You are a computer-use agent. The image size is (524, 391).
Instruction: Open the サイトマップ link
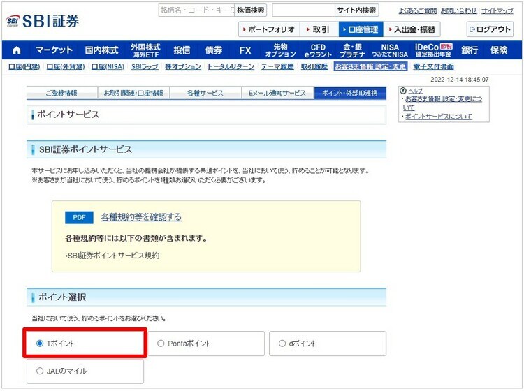(497, 10)
